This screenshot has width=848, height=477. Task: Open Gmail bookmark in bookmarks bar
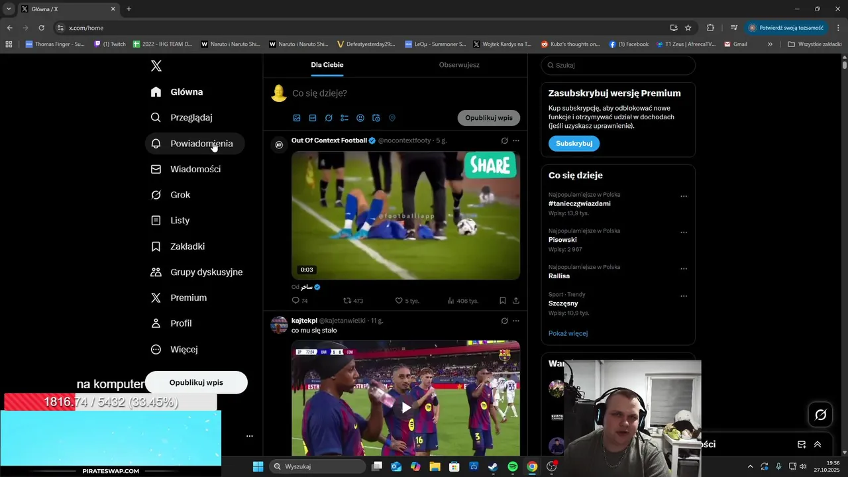[x=735, y=44]
